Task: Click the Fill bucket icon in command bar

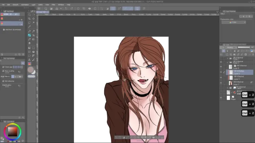Action: (x=90, y=8)
